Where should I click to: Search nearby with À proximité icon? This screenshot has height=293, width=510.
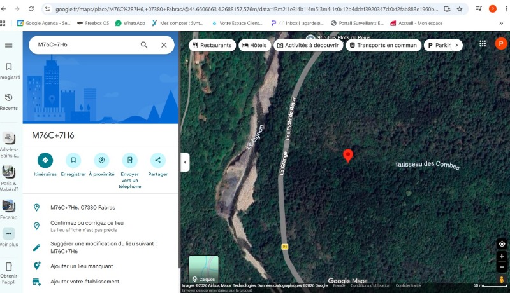pyautogui.click(x=101, y=160)
